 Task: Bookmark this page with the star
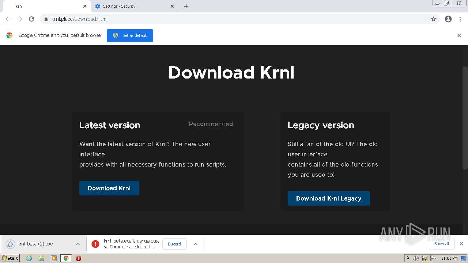[x=434, y=19]
